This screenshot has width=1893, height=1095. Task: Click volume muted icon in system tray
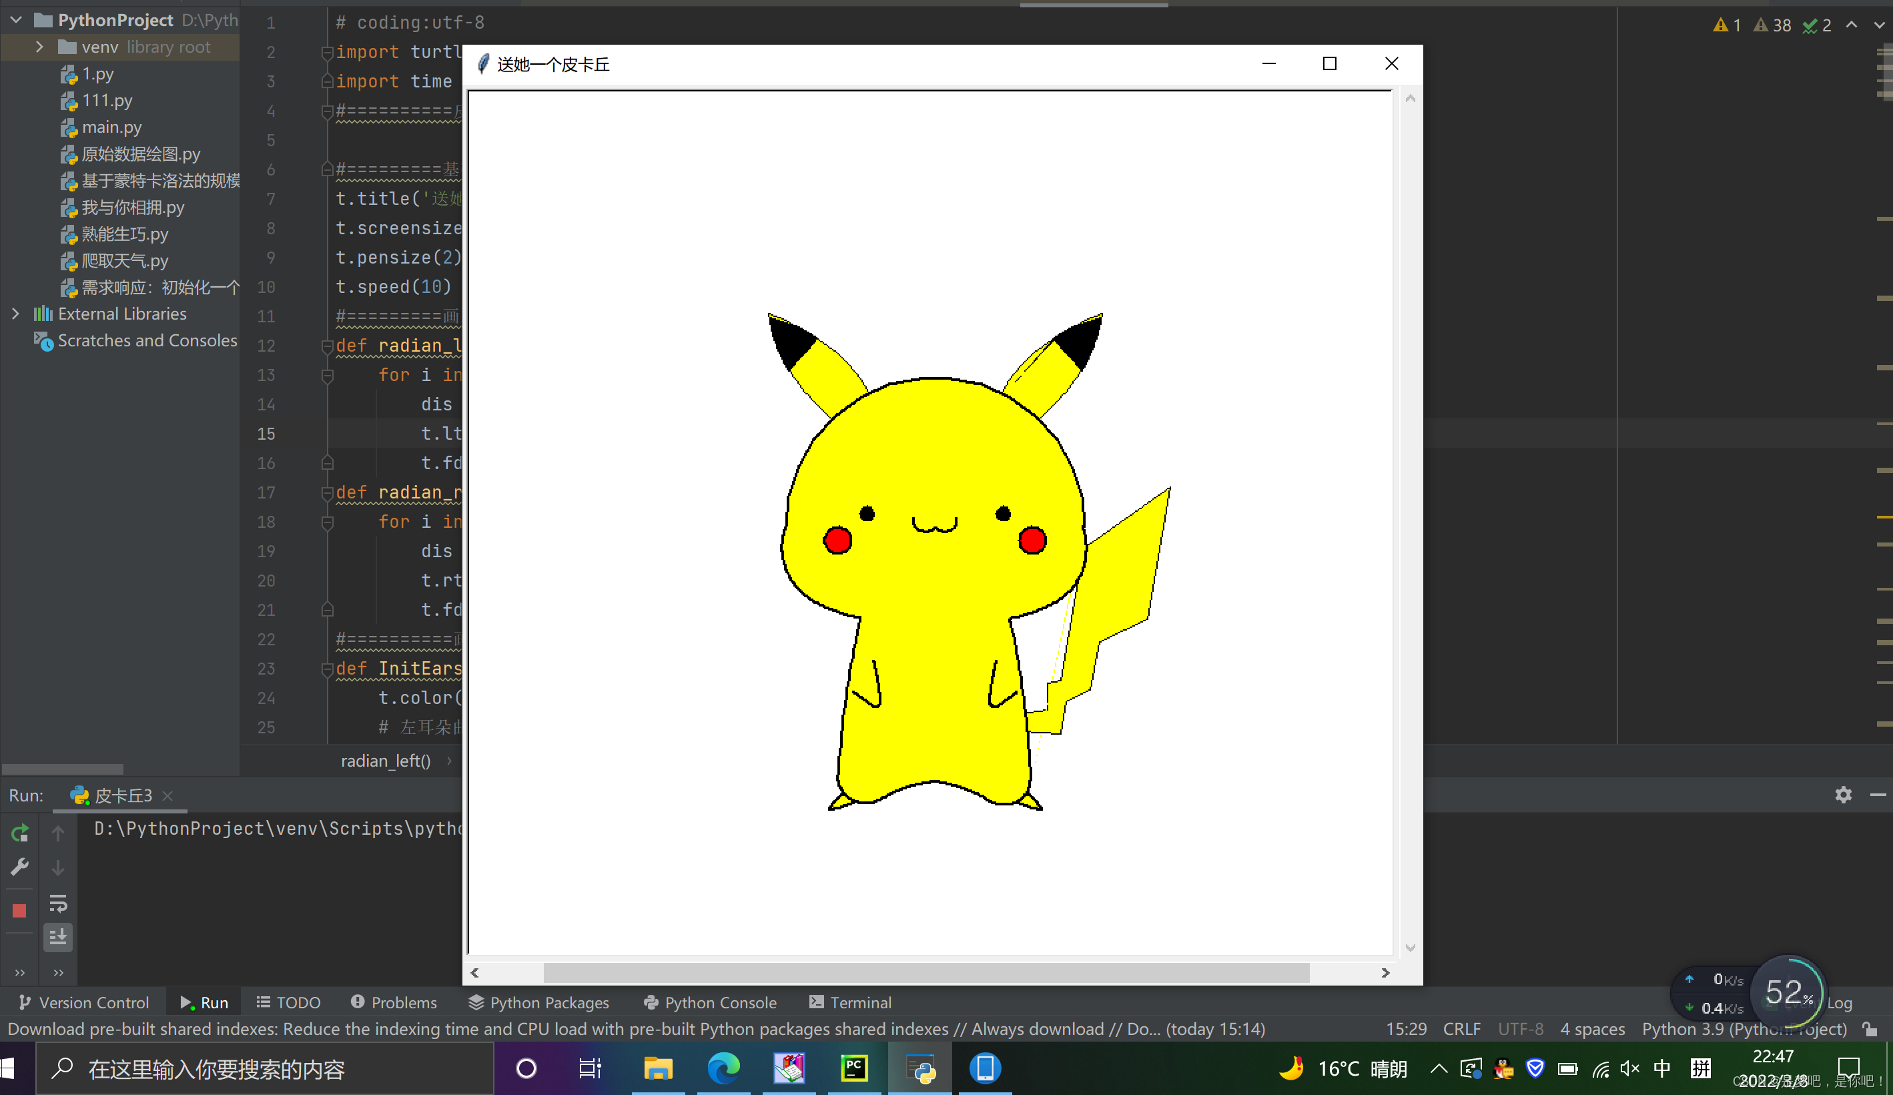[x=1629, y=1068]
